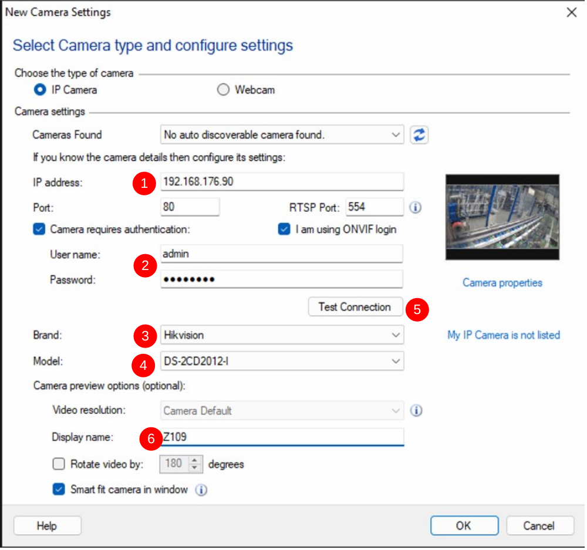Disable Smart fit camera in window

coord(58,489)
